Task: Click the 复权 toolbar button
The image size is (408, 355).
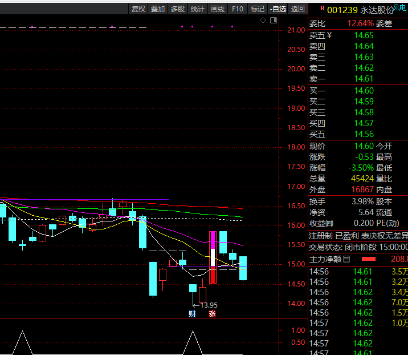Action: [138, 9]
